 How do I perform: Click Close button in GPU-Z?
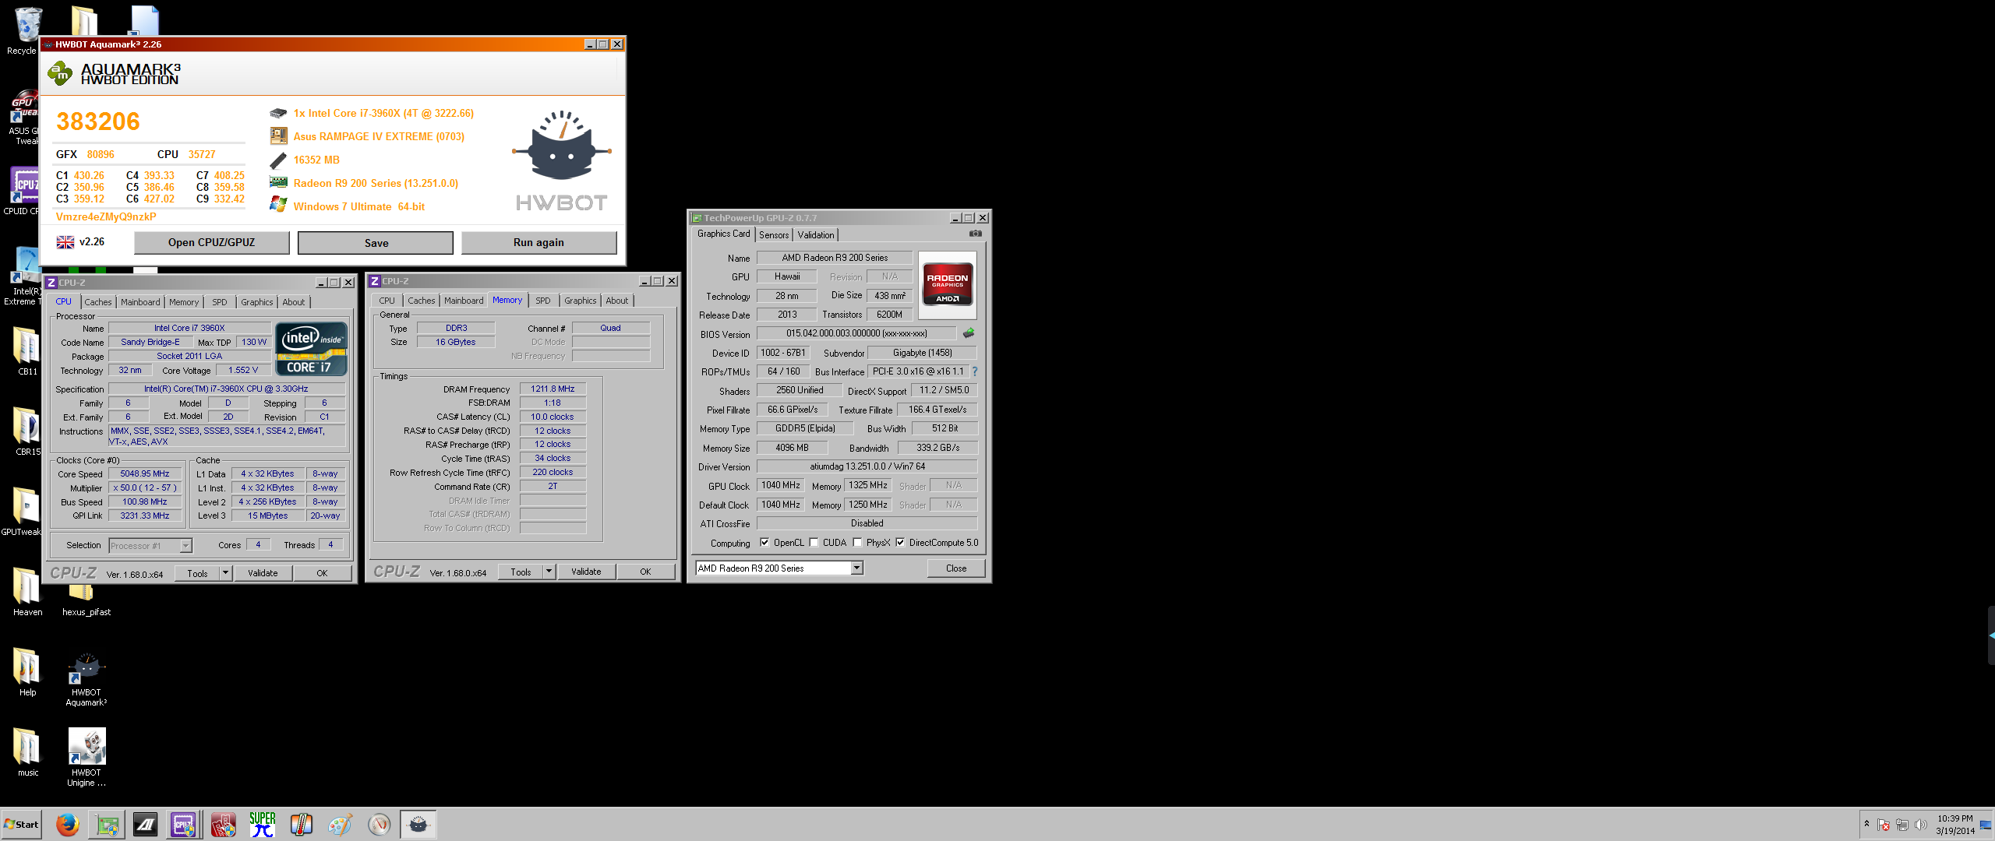click(956, 568)
